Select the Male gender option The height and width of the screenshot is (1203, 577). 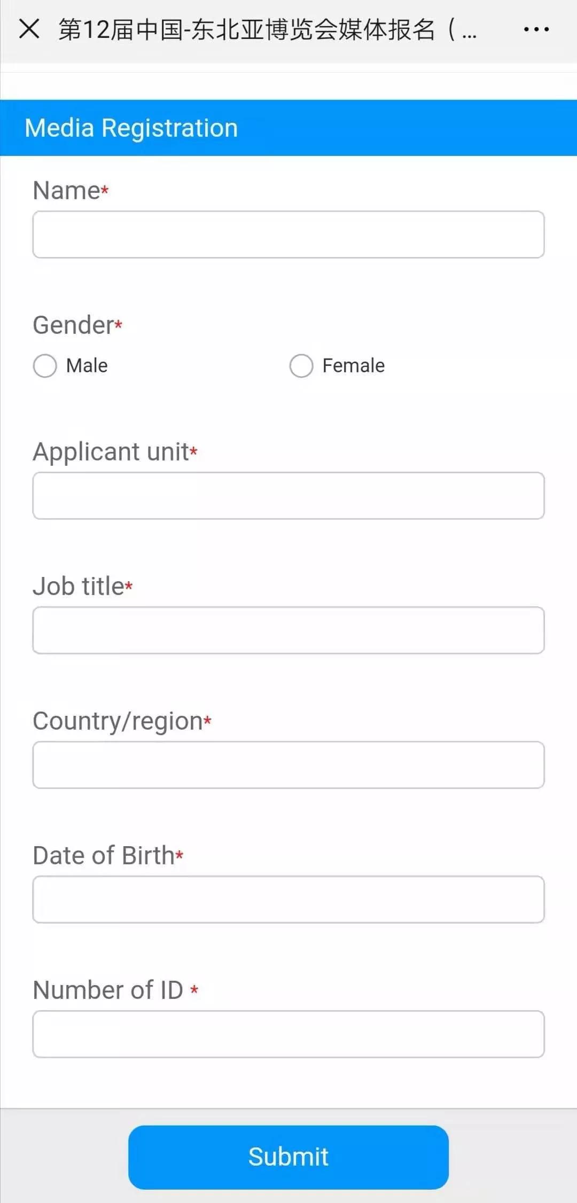click(45, 366)
